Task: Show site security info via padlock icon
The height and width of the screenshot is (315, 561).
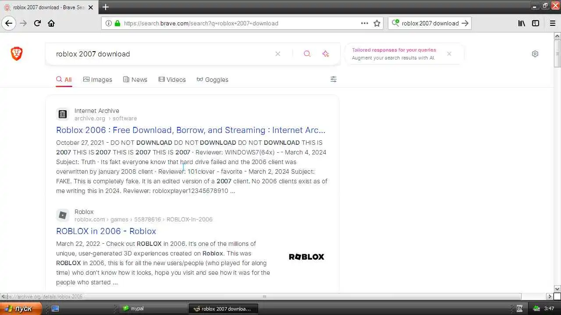Action: [117, 23]
